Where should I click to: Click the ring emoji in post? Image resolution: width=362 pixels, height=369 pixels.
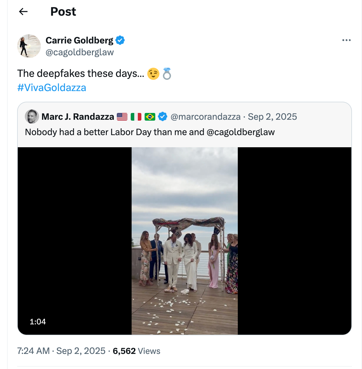pos(167,74)
